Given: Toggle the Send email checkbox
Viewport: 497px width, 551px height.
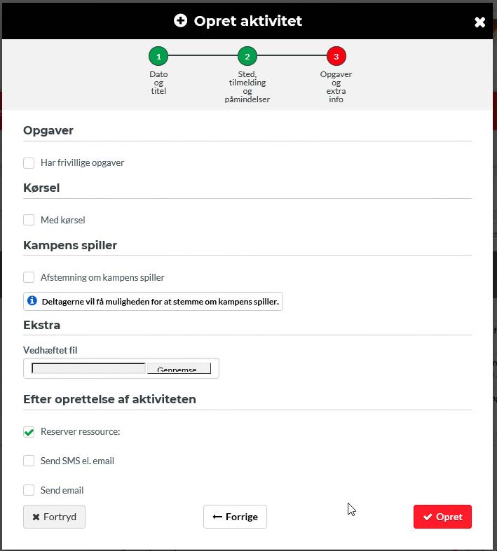Looking at the screenshot, I should click(29, 490).
